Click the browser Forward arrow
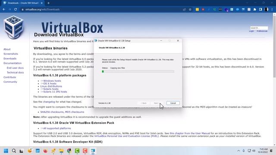276x155 pixels. [x=9, y=9]
